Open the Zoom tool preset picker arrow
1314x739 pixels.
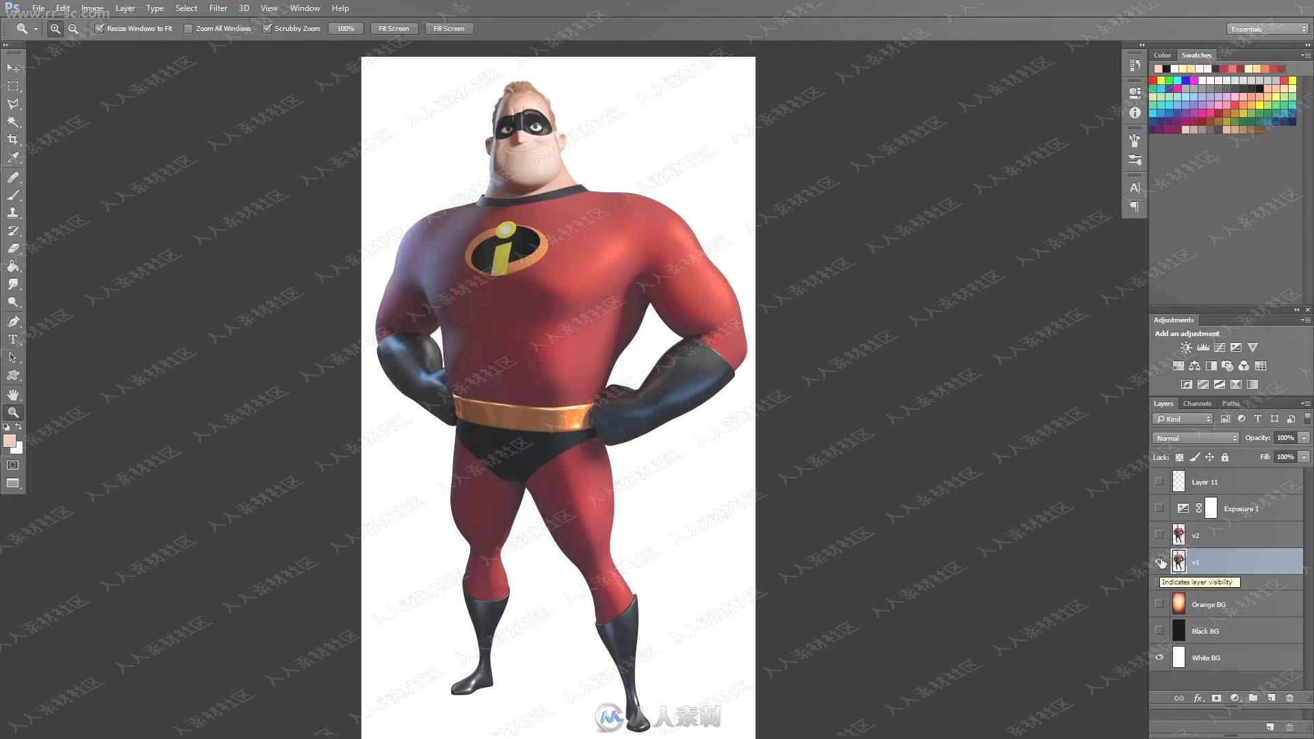[36, 29]
